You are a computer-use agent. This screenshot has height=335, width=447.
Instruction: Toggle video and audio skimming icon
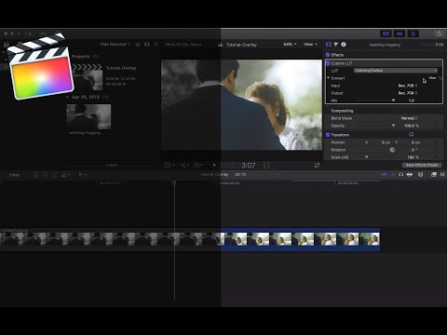[385, 175]
